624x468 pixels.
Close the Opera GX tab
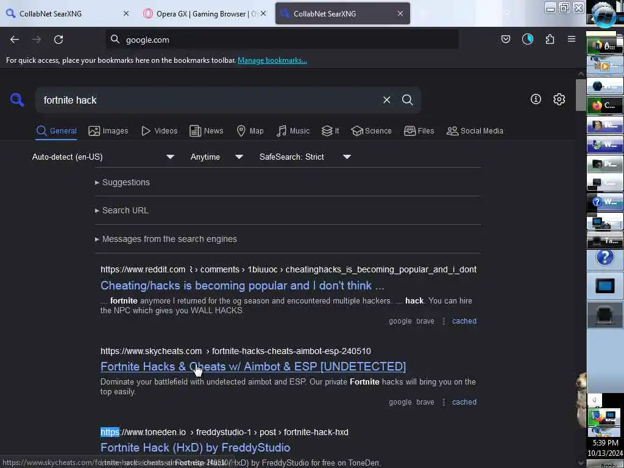click(x=263, y=13)
